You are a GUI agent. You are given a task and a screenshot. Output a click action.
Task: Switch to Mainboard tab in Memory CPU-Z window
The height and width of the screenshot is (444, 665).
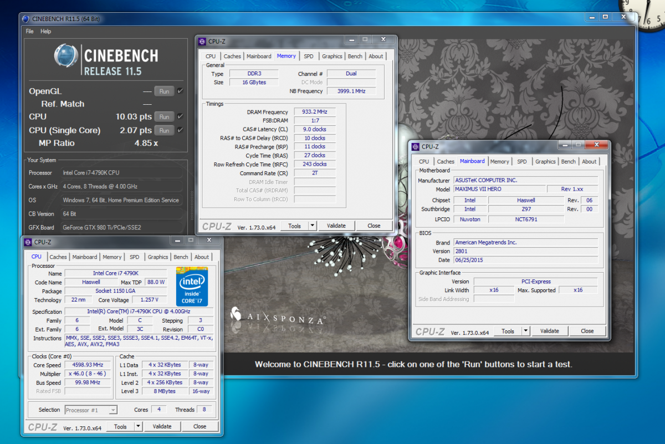pyautogui.click(x=259, y=56)
